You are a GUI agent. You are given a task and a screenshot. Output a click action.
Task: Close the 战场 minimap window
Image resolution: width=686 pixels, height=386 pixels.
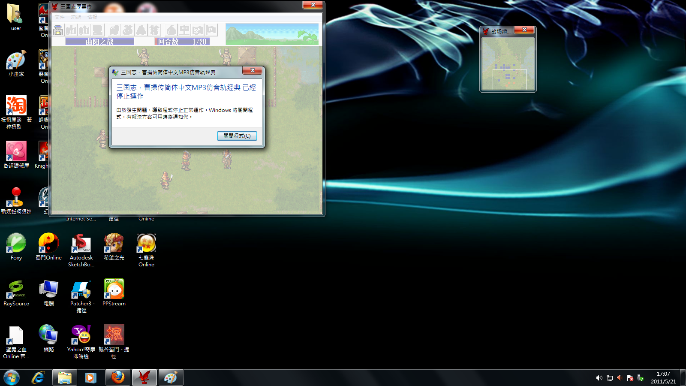(x=524, y=30)
